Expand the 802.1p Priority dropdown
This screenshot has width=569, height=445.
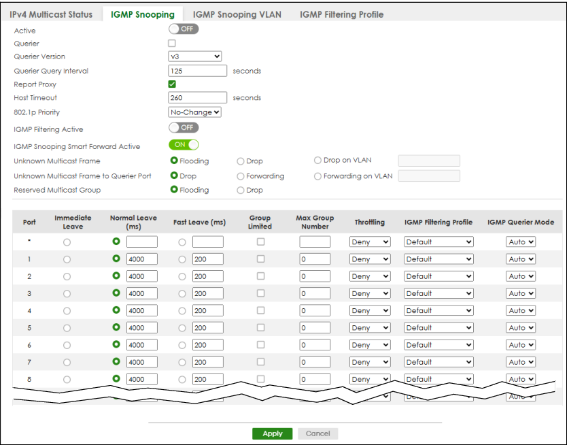[x=195, y=112]
